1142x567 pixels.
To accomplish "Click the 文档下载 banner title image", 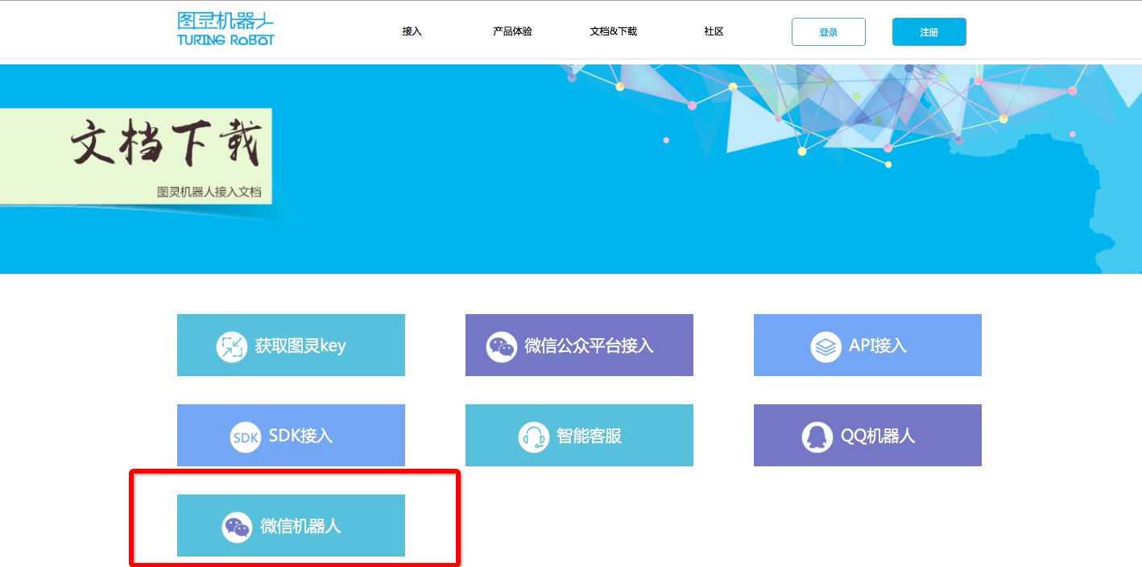I will pyautogui.click(x=167, y=144).
